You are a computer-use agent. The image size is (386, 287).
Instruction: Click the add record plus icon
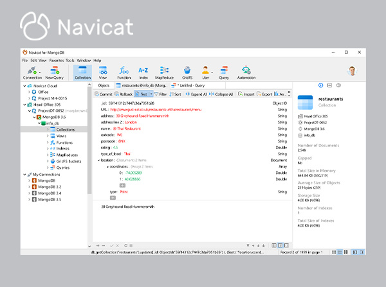[98, 245]
